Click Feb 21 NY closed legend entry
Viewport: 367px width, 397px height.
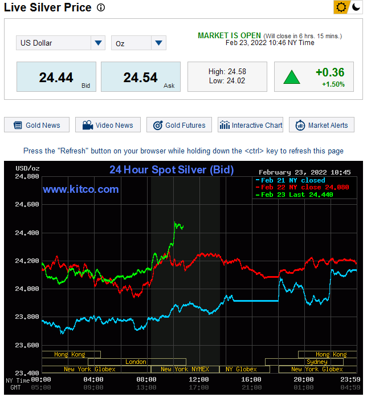(x=291, y=180)
